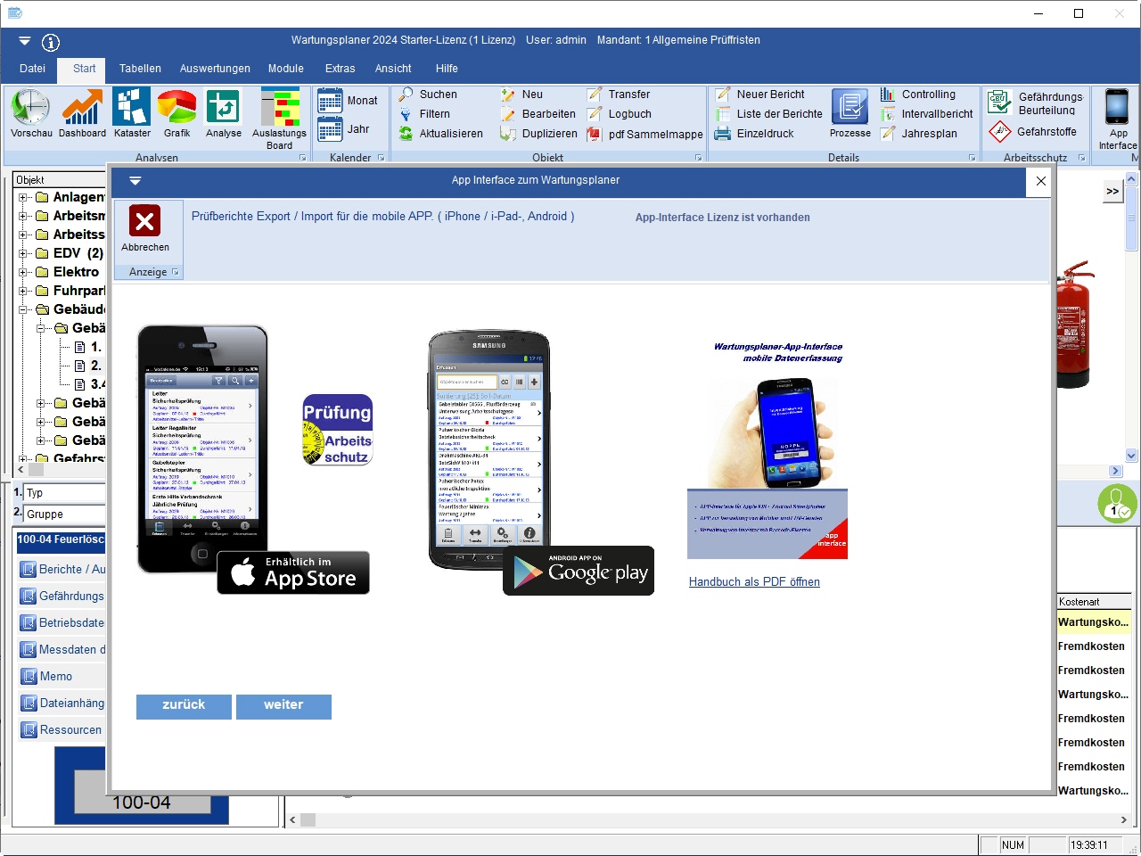Screen dimensions: 1141x856
Task: Open Gefährdungs Beurteilung icon
Action: (x=999, y=102)
